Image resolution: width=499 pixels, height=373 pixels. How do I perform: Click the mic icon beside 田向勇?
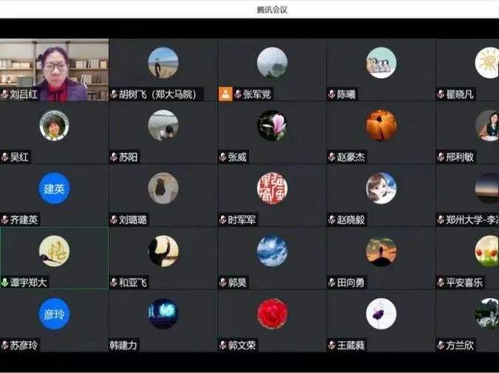click(x=332, y=282)
